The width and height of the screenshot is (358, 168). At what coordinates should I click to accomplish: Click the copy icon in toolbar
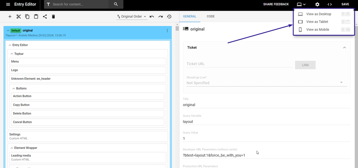pyautogui.click(x=27, y=16)
